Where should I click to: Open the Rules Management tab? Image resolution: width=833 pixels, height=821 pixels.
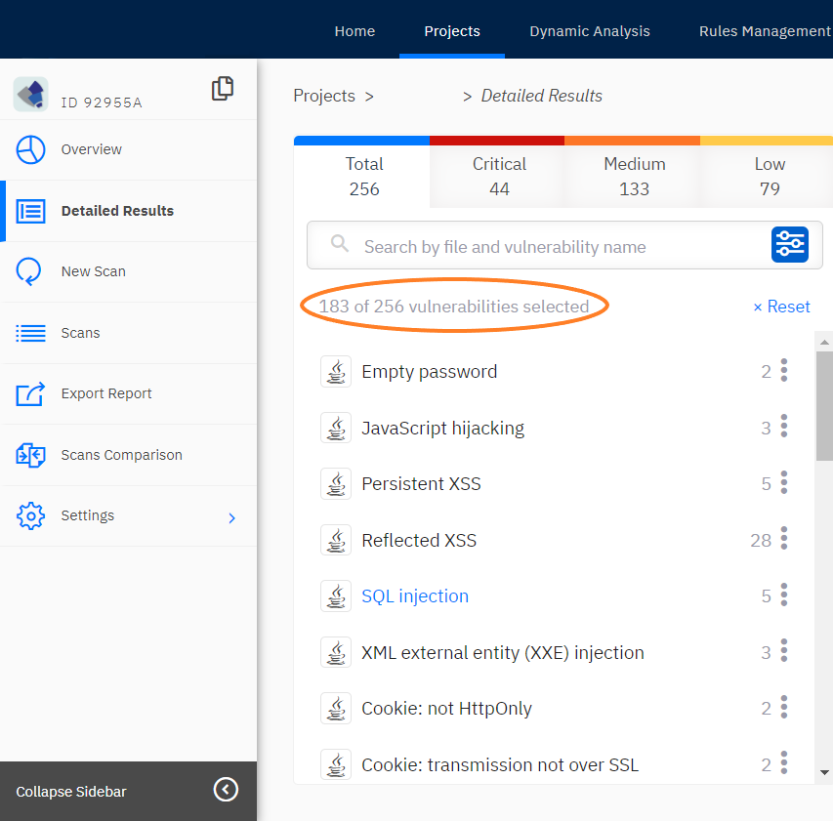coord(765,31)
